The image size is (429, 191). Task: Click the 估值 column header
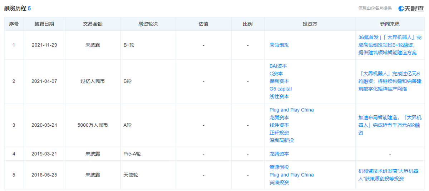coord(203,24)
